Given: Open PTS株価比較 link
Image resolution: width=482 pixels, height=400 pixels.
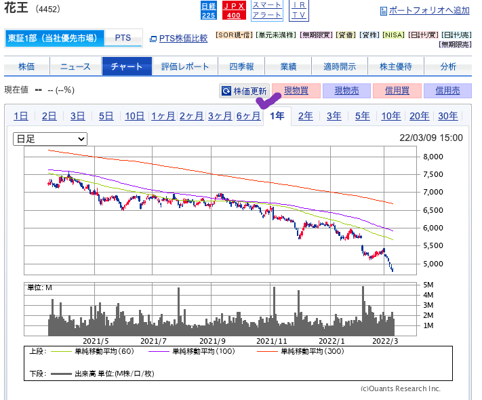Looking at the screenshot, I should point(183,39).
